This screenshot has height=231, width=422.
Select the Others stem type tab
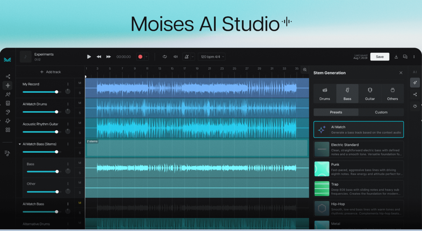[x=392, y=93]
